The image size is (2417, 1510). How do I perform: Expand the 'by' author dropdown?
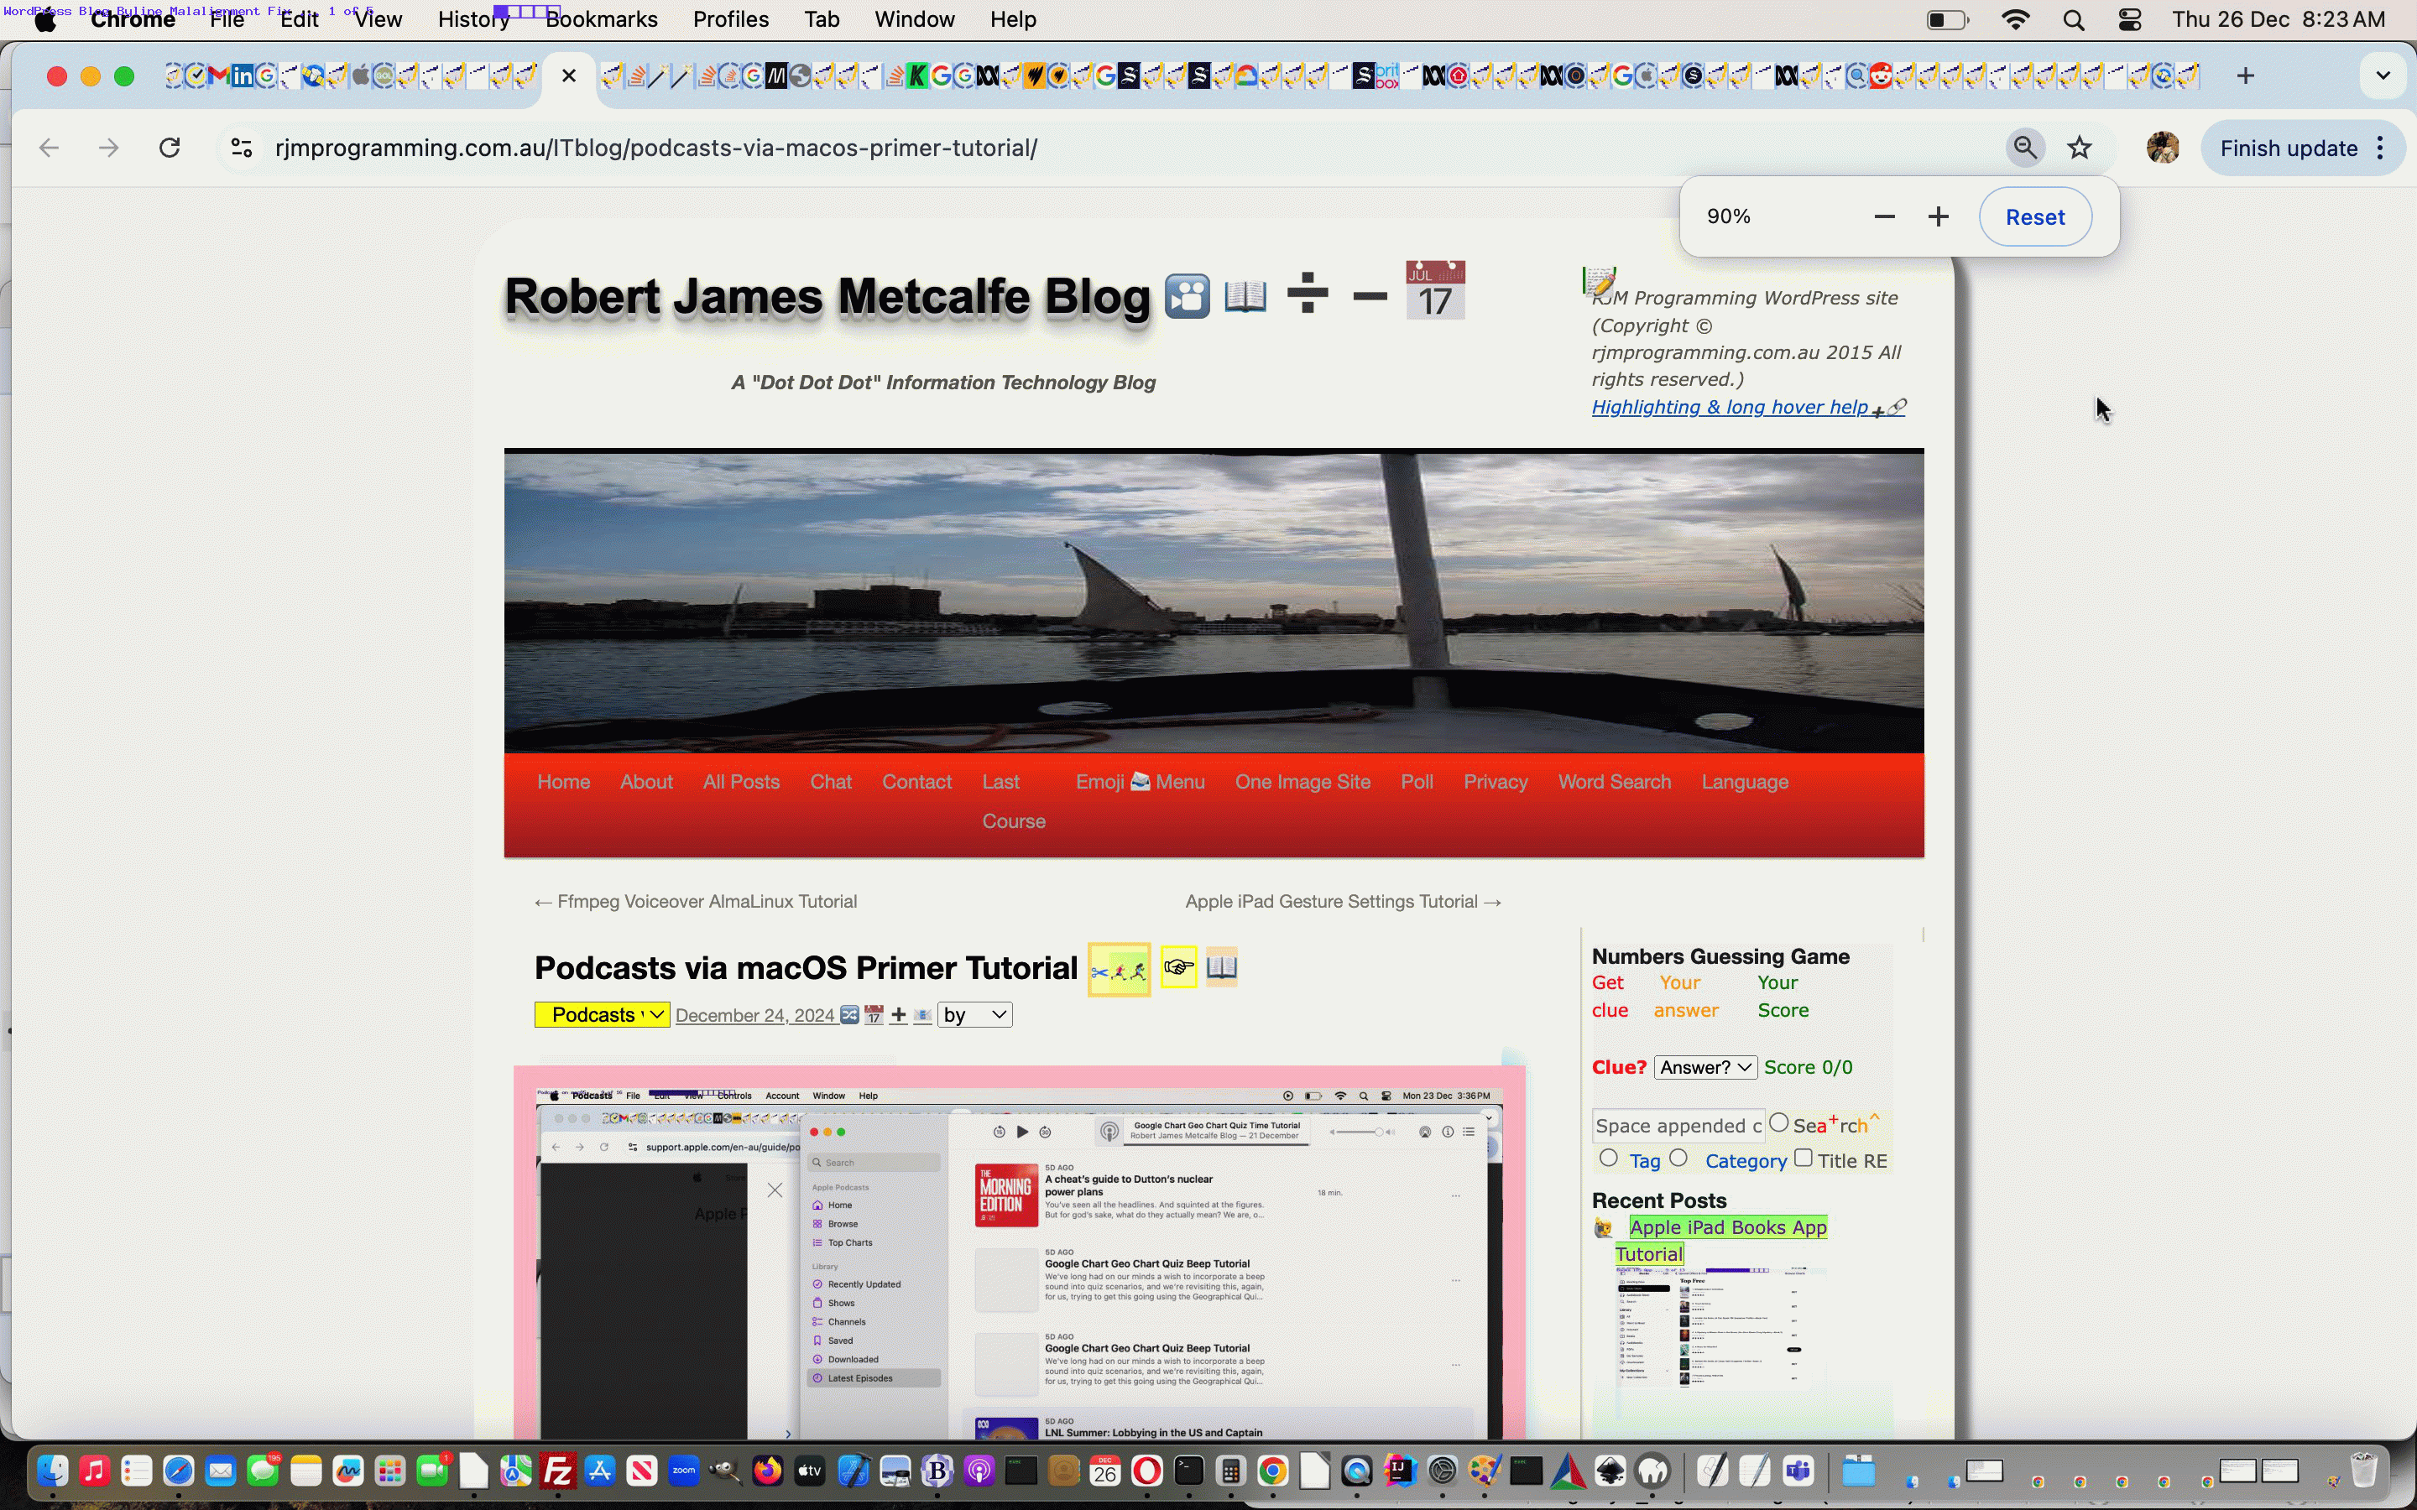point(974,1015)
